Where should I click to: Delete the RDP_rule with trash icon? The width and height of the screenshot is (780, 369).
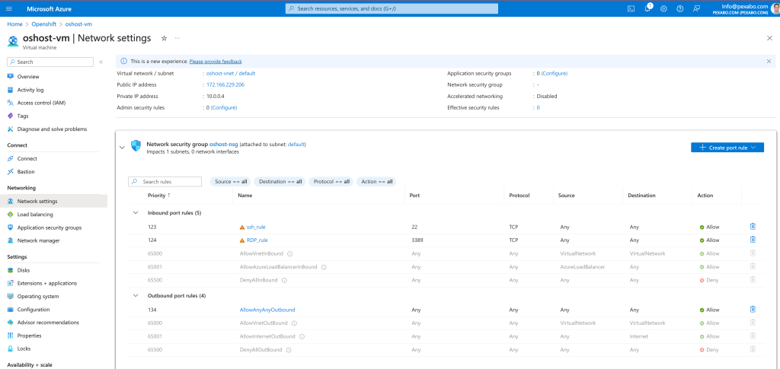pyautogui.click(x=753, y=240)
